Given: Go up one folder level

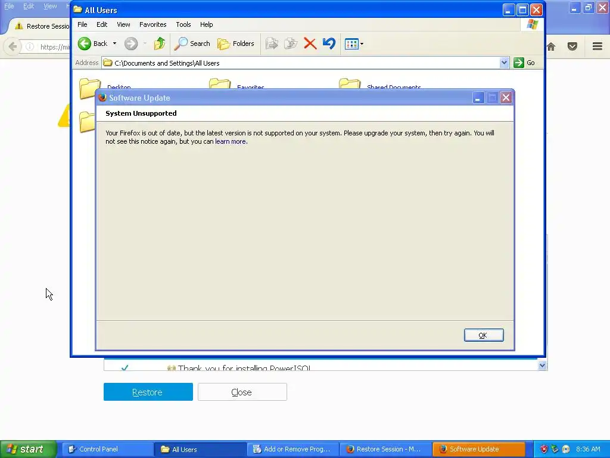Looking at the screenshot, I should pyautogui.click(x=160, y=44).
